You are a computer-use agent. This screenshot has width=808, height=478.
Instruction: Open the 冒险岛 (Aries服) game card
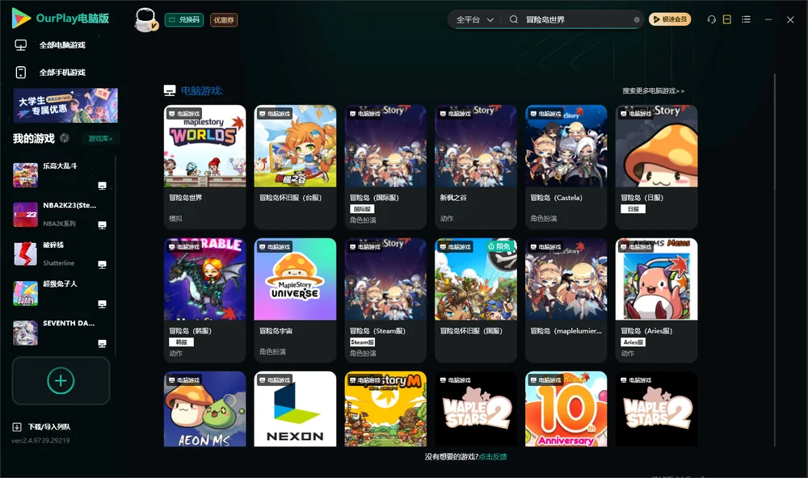(x=656, y=300)
